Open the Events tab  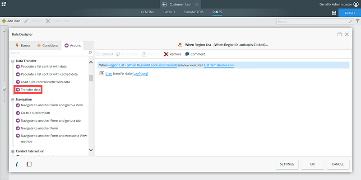pos(23,46)
